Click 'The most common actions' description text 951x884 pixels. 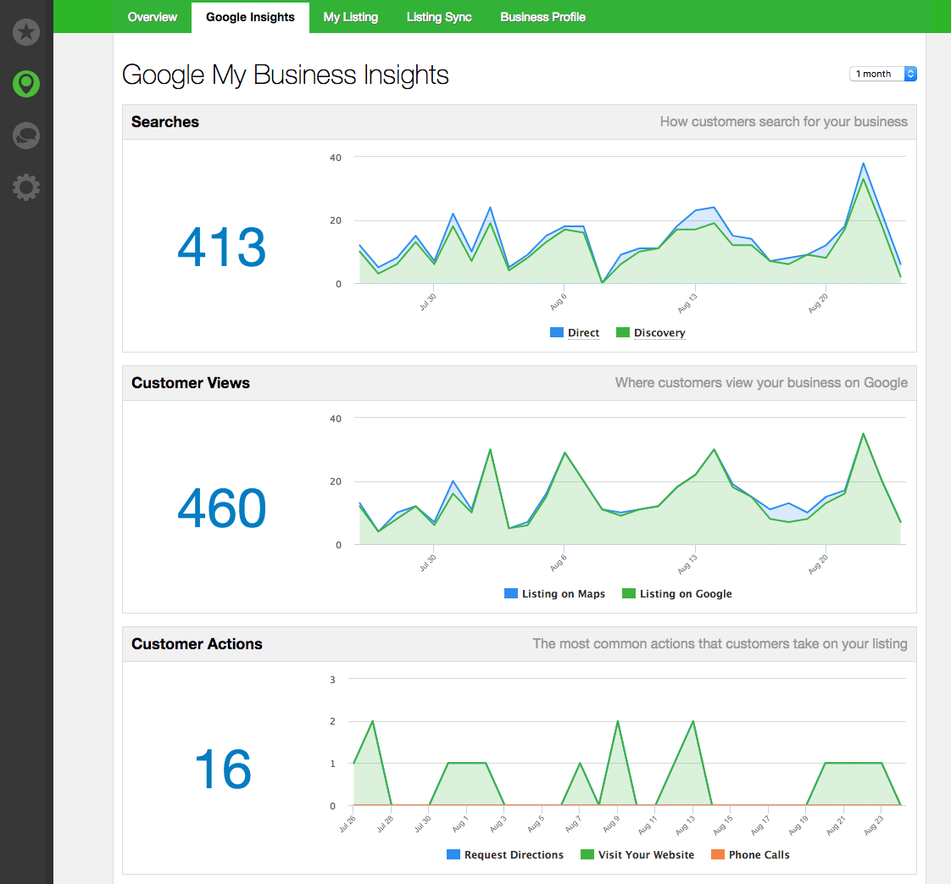tap(720, 644)
